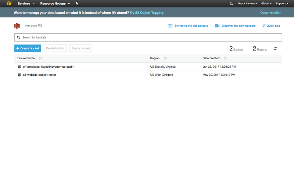This screenshot has height=191, width=294.
Task: Open the Global region dropdown
Action: (x=266, y=4)
